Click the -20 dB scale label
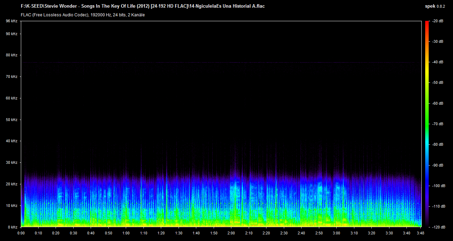Screen dimensions: 453x241 pos(438,21)
